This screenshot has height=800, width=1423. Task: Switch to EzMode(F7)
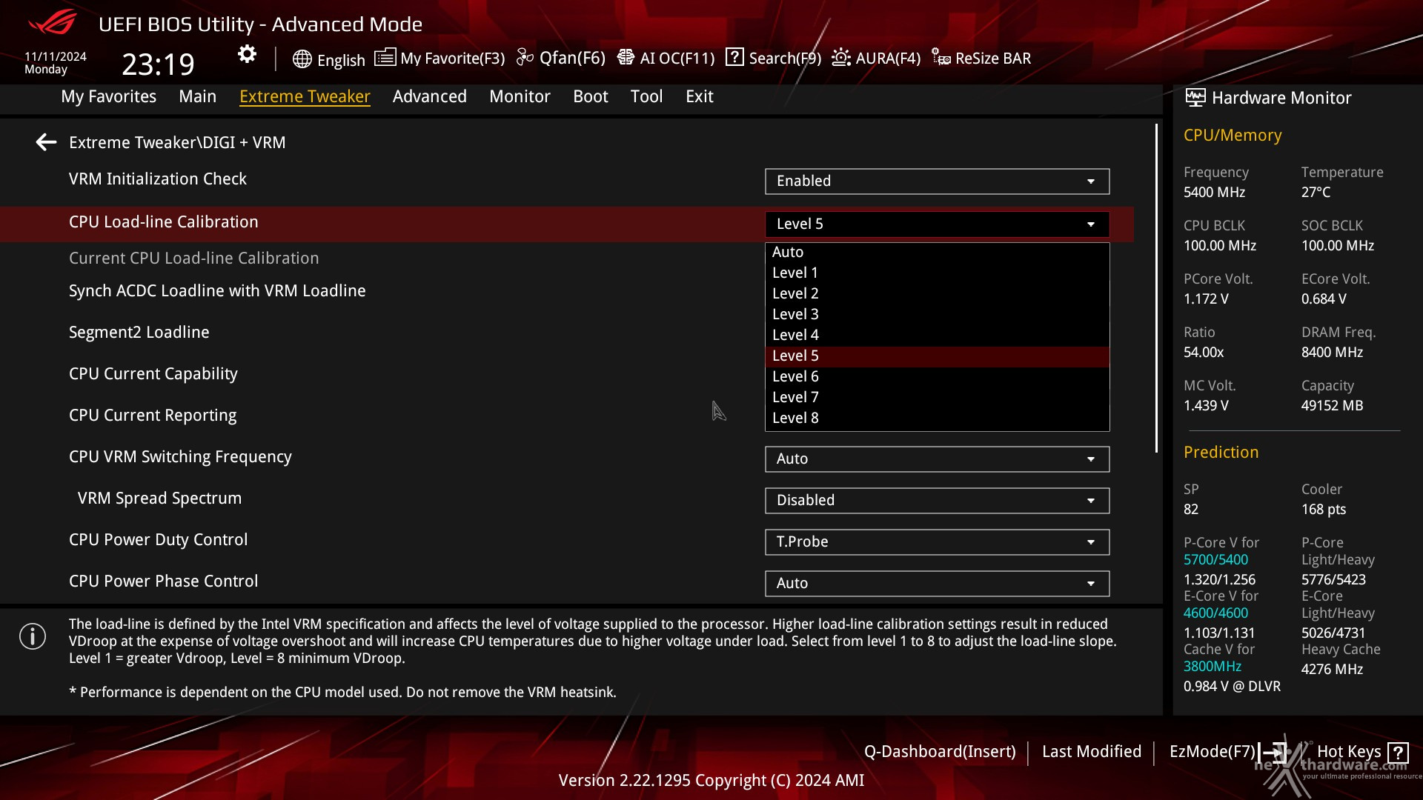click(x=1213, y=752)
